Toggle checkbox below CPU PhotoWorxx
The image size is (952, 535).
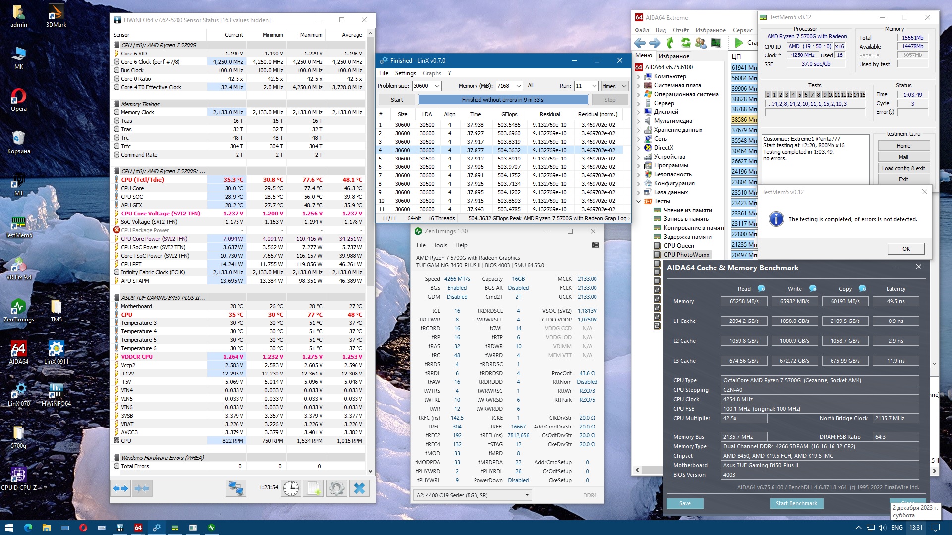pyautogui.click(x=657, y=264)
